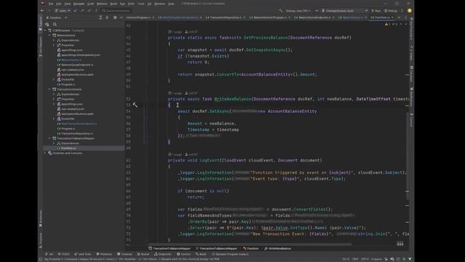Screen dimensions: 465x262
Task: Open the Build tool window
Action: [201, 254]
